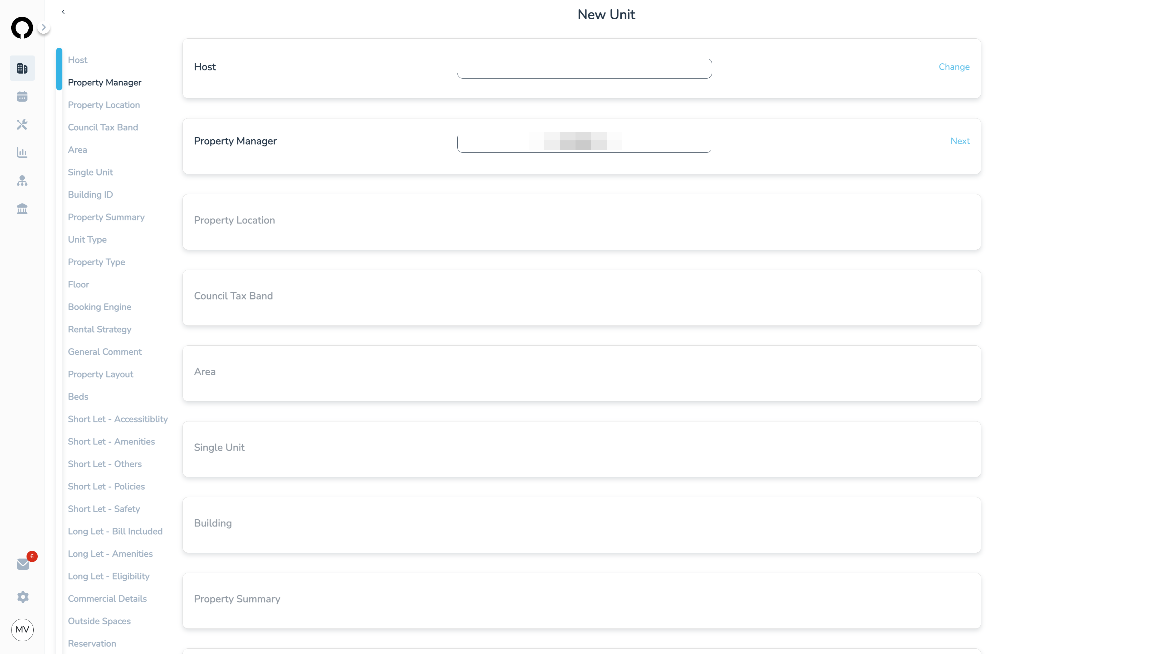Viewport: 1151px width, 654px height.
Task: Jump to Property Location in section list
Action: (104, 105)
